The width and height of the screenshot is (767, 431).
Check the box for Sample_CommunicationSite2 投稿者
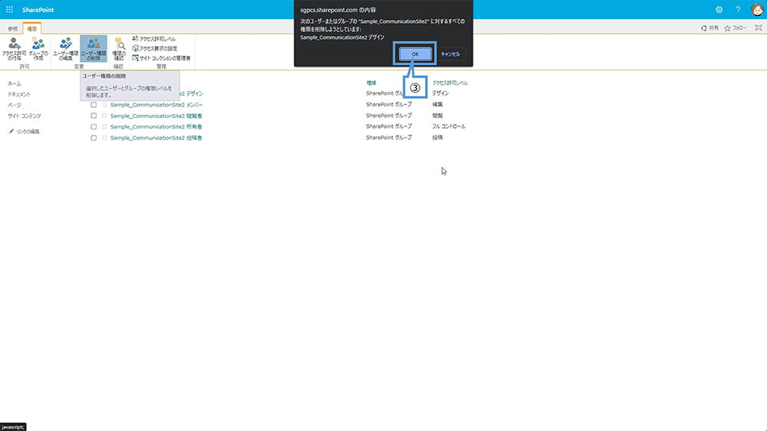[x=94, y=138]
